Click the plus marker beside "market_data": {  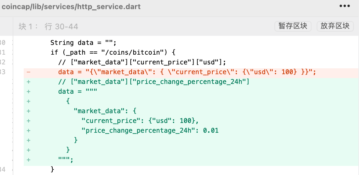[x=29, y=111]
